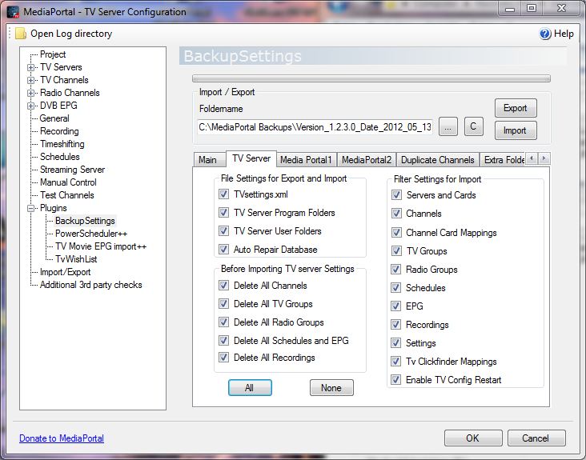586x460 pixels.
Task: Toggle TV Server Program Folders checkbox
Action: click(223, 213)
